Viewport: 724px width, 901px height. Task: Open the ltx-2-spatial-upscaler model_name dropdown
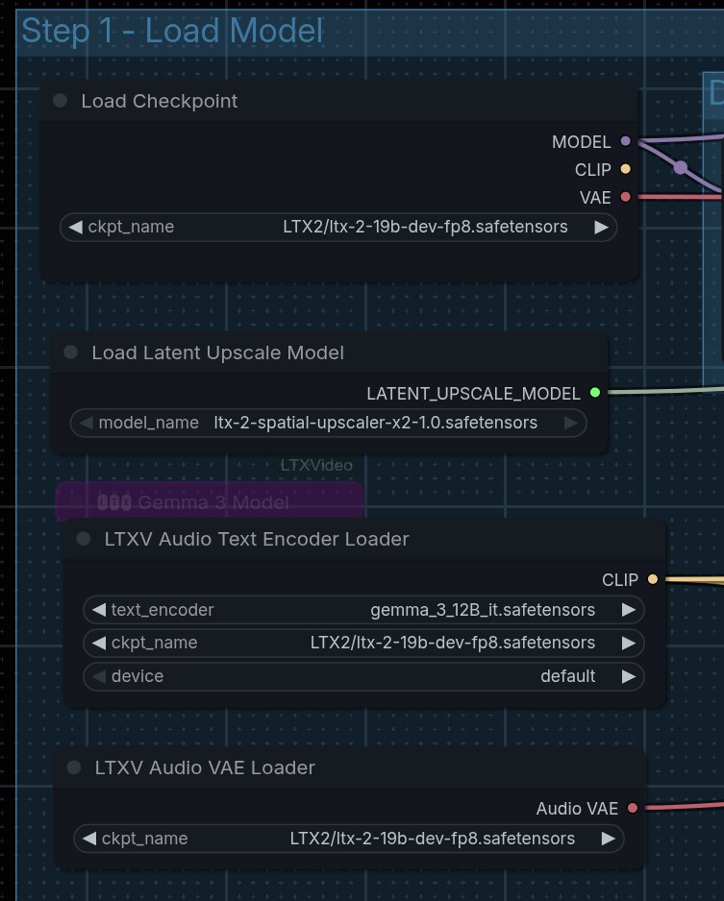329,423
